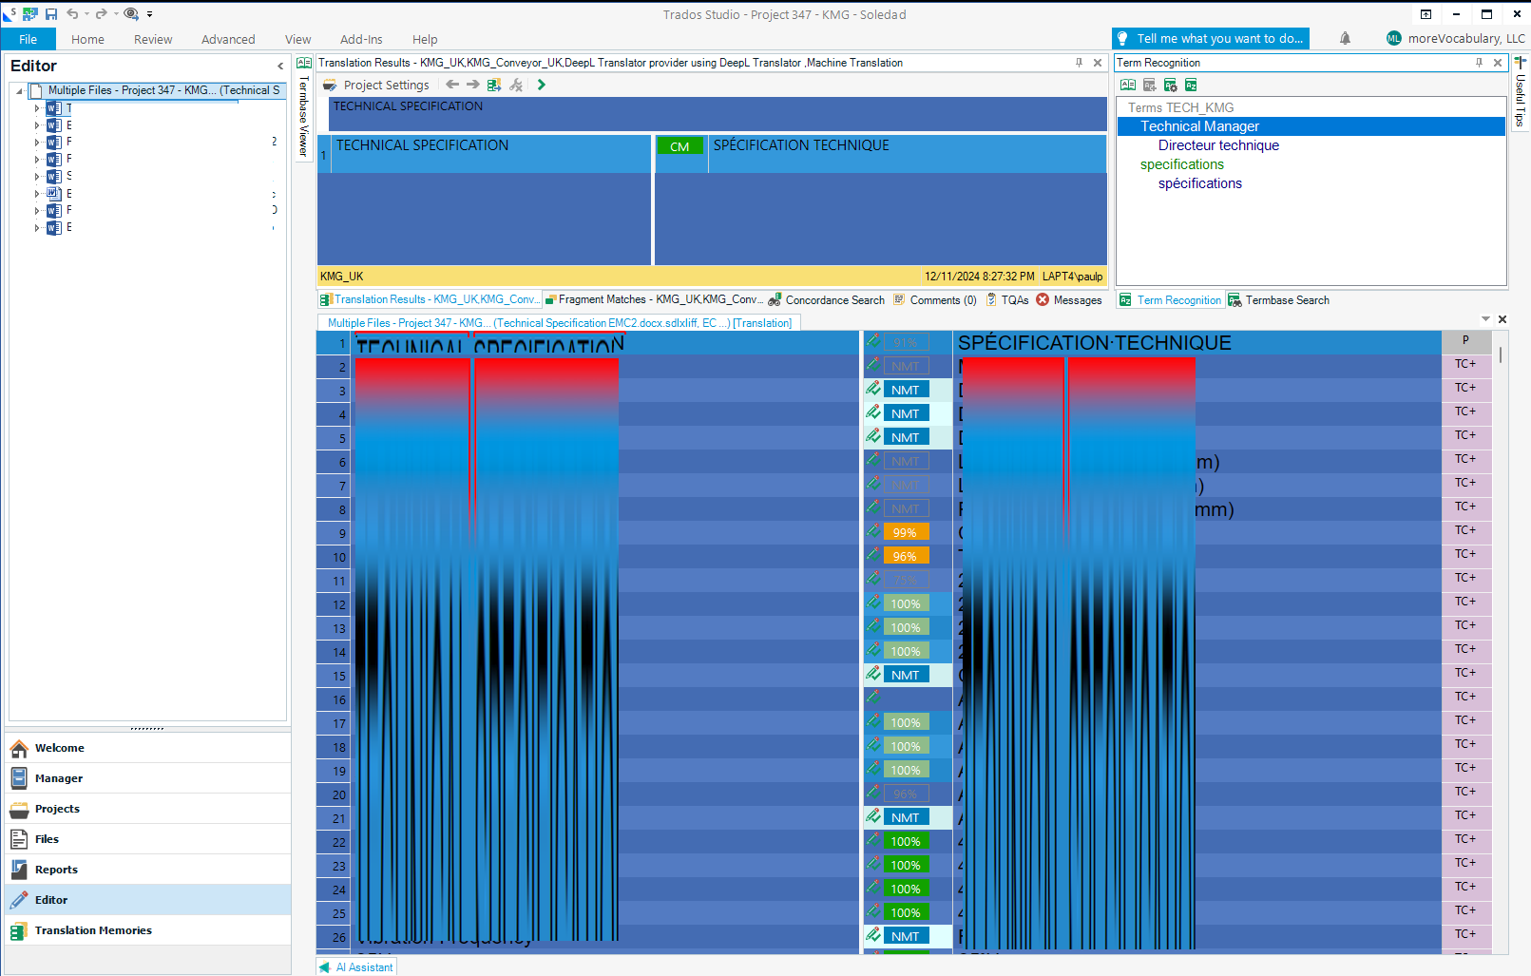Click the Undo arrow in the quick access toolbar
The width and height of the screenshot is (1531, 976).
coord(72,14)
